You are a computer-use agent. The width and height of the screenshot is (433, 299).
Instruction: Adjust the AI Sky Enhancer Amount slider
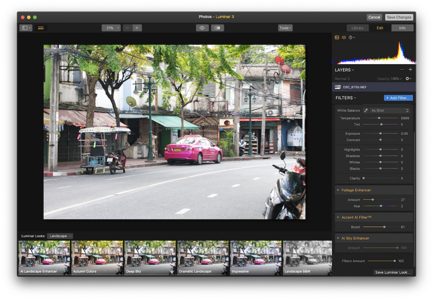coord(380,248)
